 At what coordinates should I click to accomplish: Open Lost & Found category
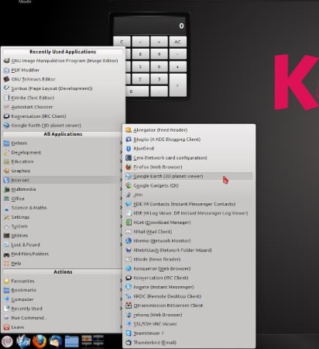pos(63,244)
